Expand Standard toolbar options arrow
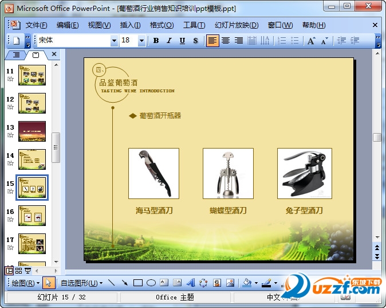The image size is (386, 308). tap(28, 41)
